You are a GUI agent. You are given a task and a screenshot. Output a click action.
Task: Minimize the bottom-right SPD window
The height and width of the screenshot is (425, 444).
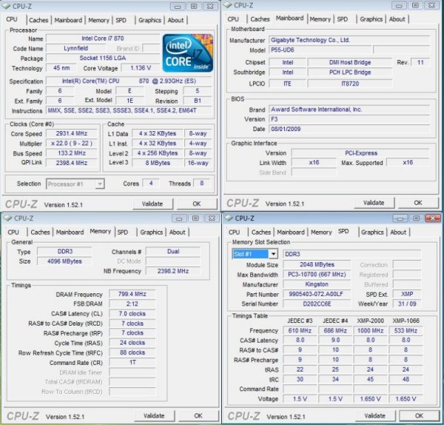pyautogui.click(x=400, y=218)
